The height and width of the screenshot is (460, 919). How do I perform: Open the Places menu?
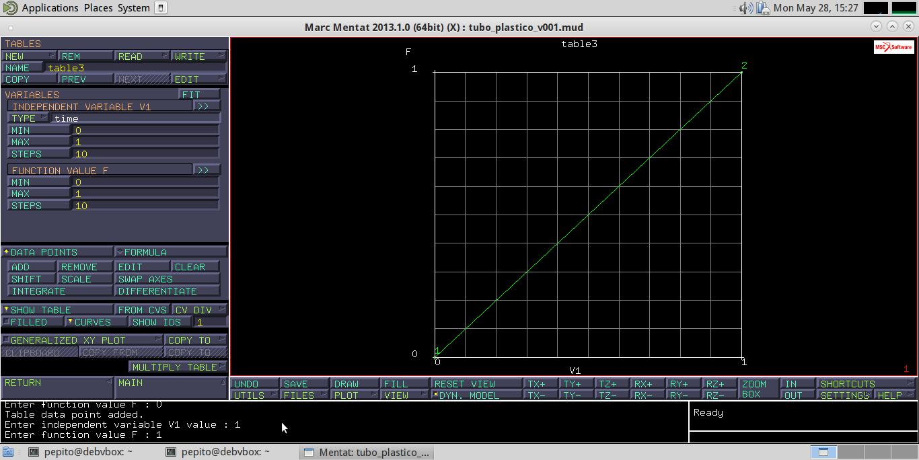coord(98,8)
